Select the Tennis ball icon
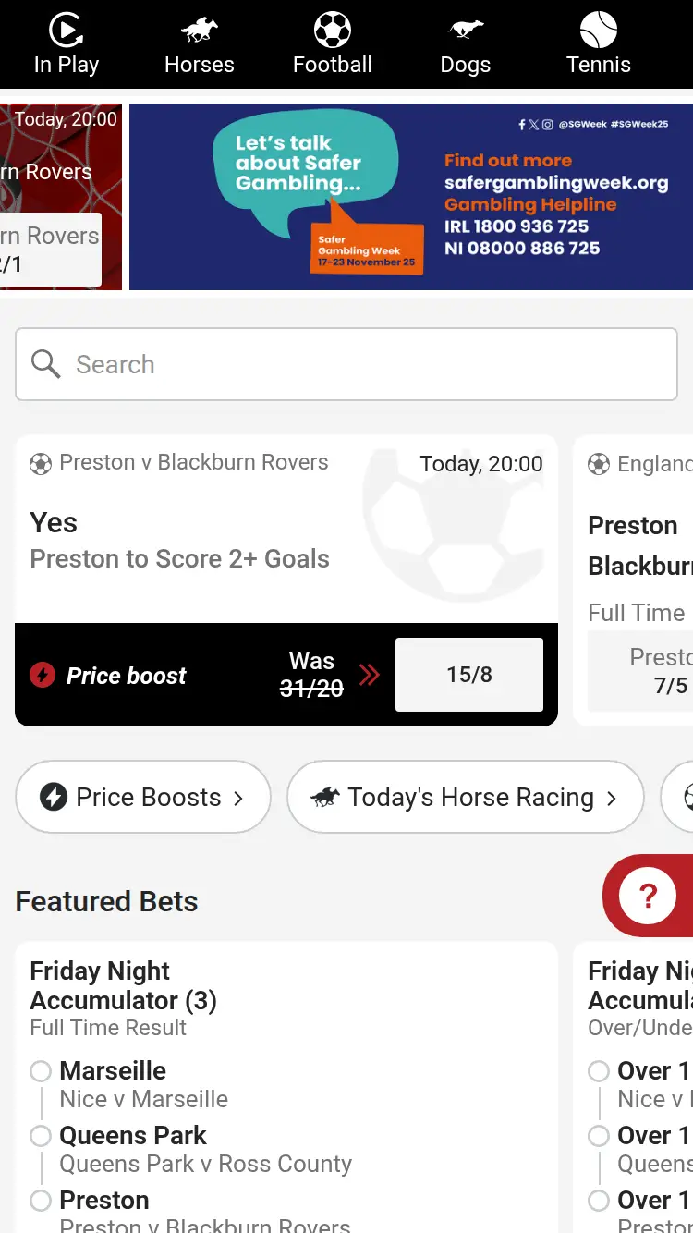Viewport: 693px width, 1233px height. [x=599, y=31]
